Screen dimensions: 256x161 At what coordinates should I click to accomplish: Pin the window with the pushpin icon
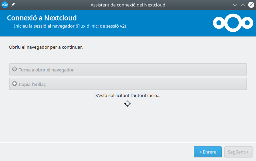tap(13, 5)
